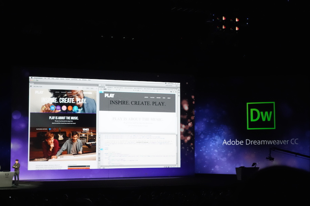Select first blue featured artists dot
The image size is (310, 206).
pos(49,129)
